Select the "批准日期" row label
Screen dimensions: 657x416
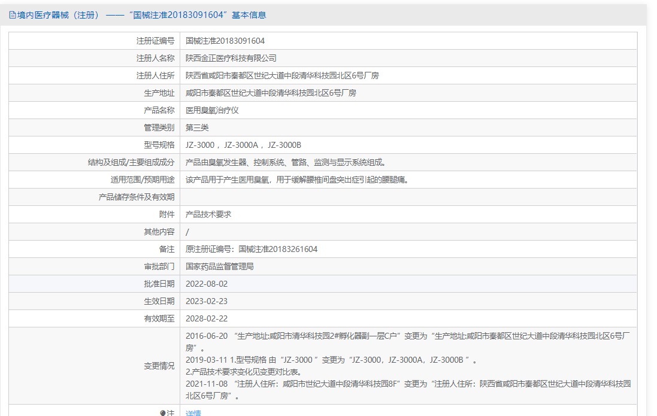(159, 284)
